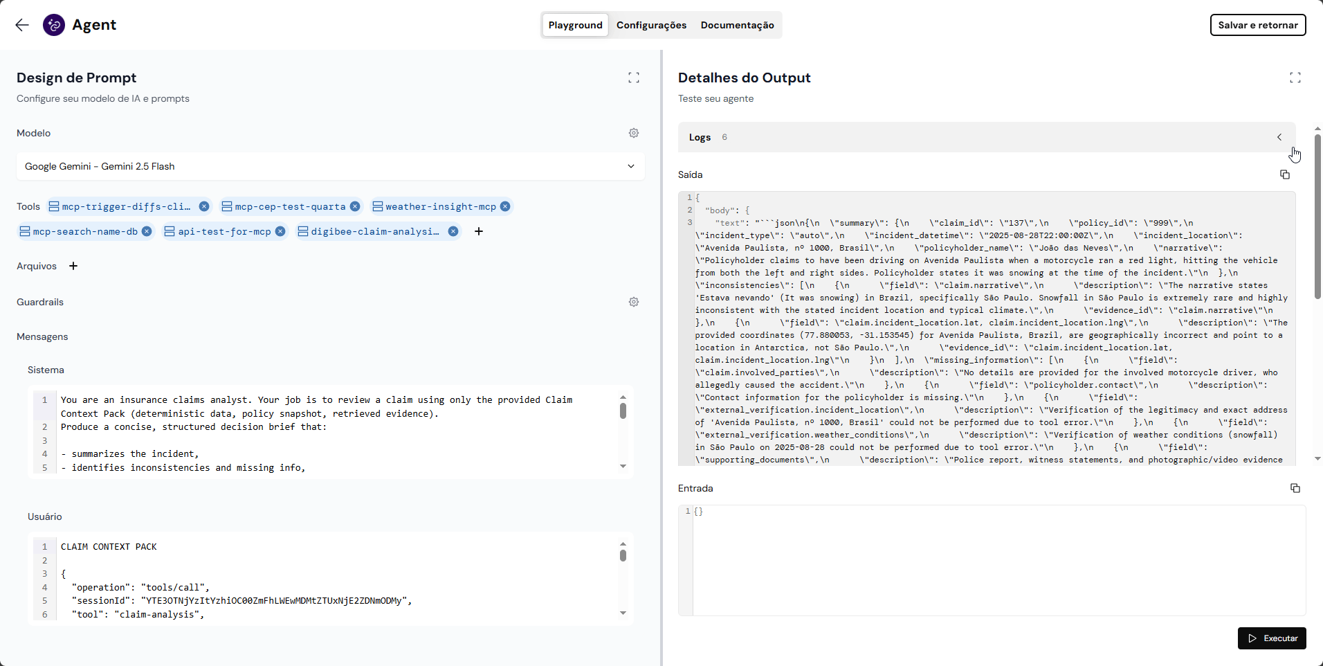Screen dimensions: 1323x666
Task: Remove the weather-insight-mcp tool
Action: click(x=505, y=206)
